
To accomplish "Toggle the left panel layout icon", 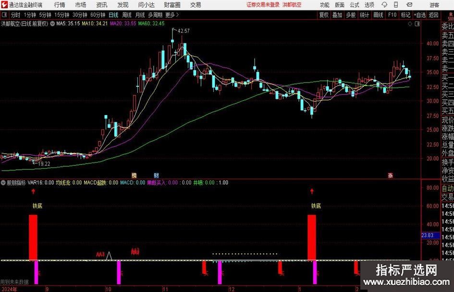I will pyautogui.click(x=4, y=15).
